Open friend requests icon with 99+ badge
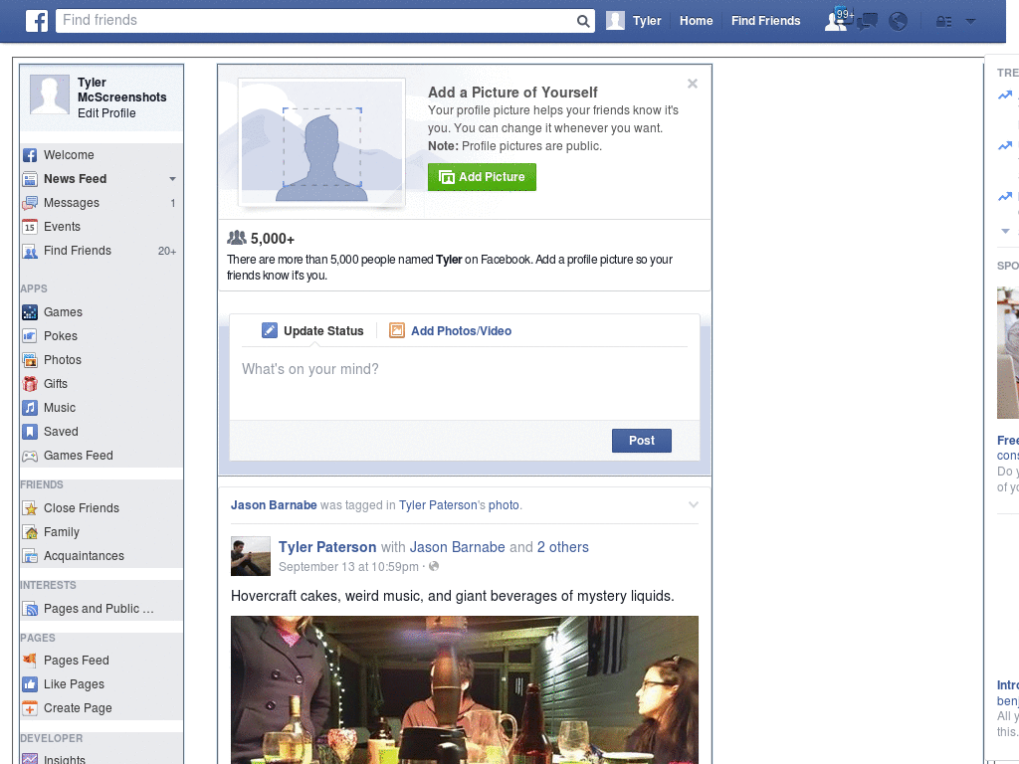 coord(837,21)
